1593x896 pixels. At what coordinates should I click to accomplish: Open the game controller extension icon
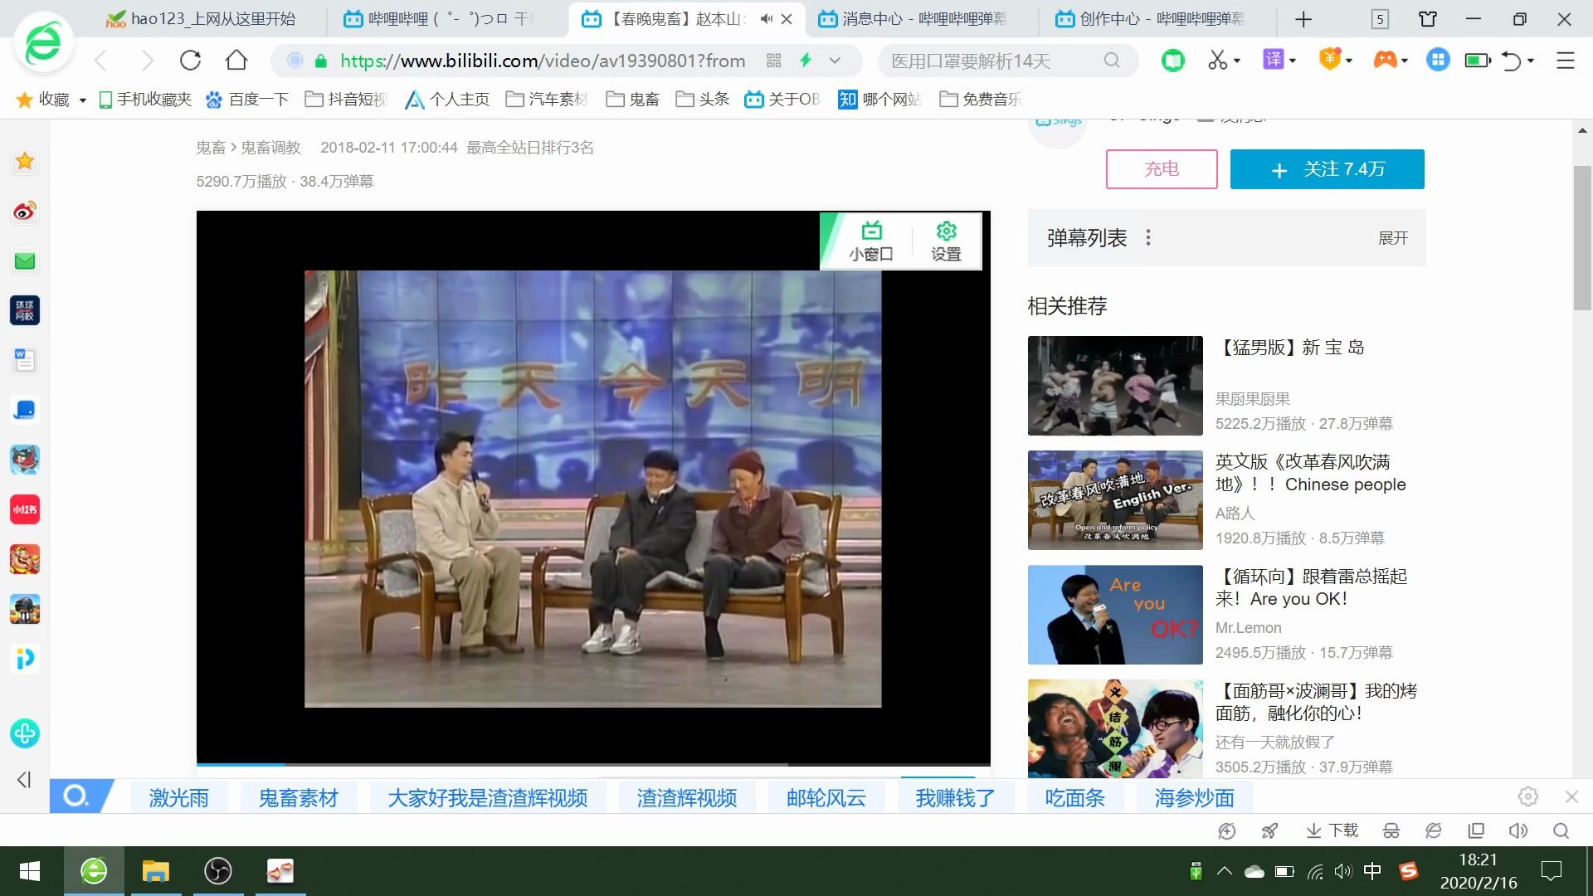1385,60
